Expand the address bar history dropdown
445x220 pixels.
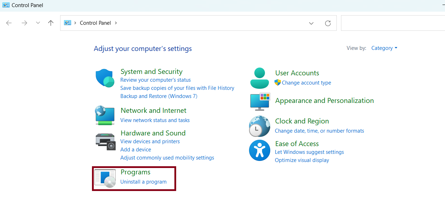point(311,23)
